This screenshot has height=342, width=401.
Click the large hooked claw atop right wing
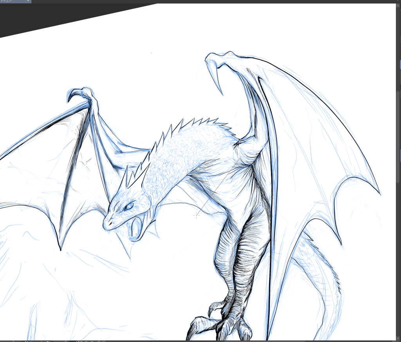click(216, 74)
